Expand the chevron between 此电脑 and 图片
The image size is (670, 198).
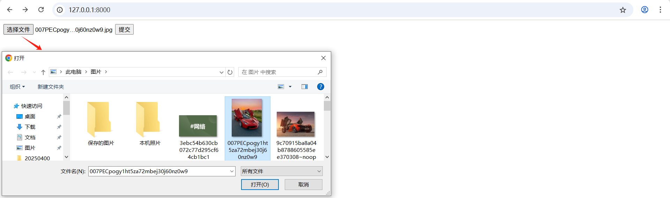pos(86,72)
